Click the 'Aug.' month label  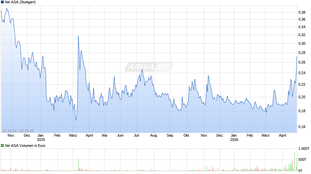pos(154,136)
